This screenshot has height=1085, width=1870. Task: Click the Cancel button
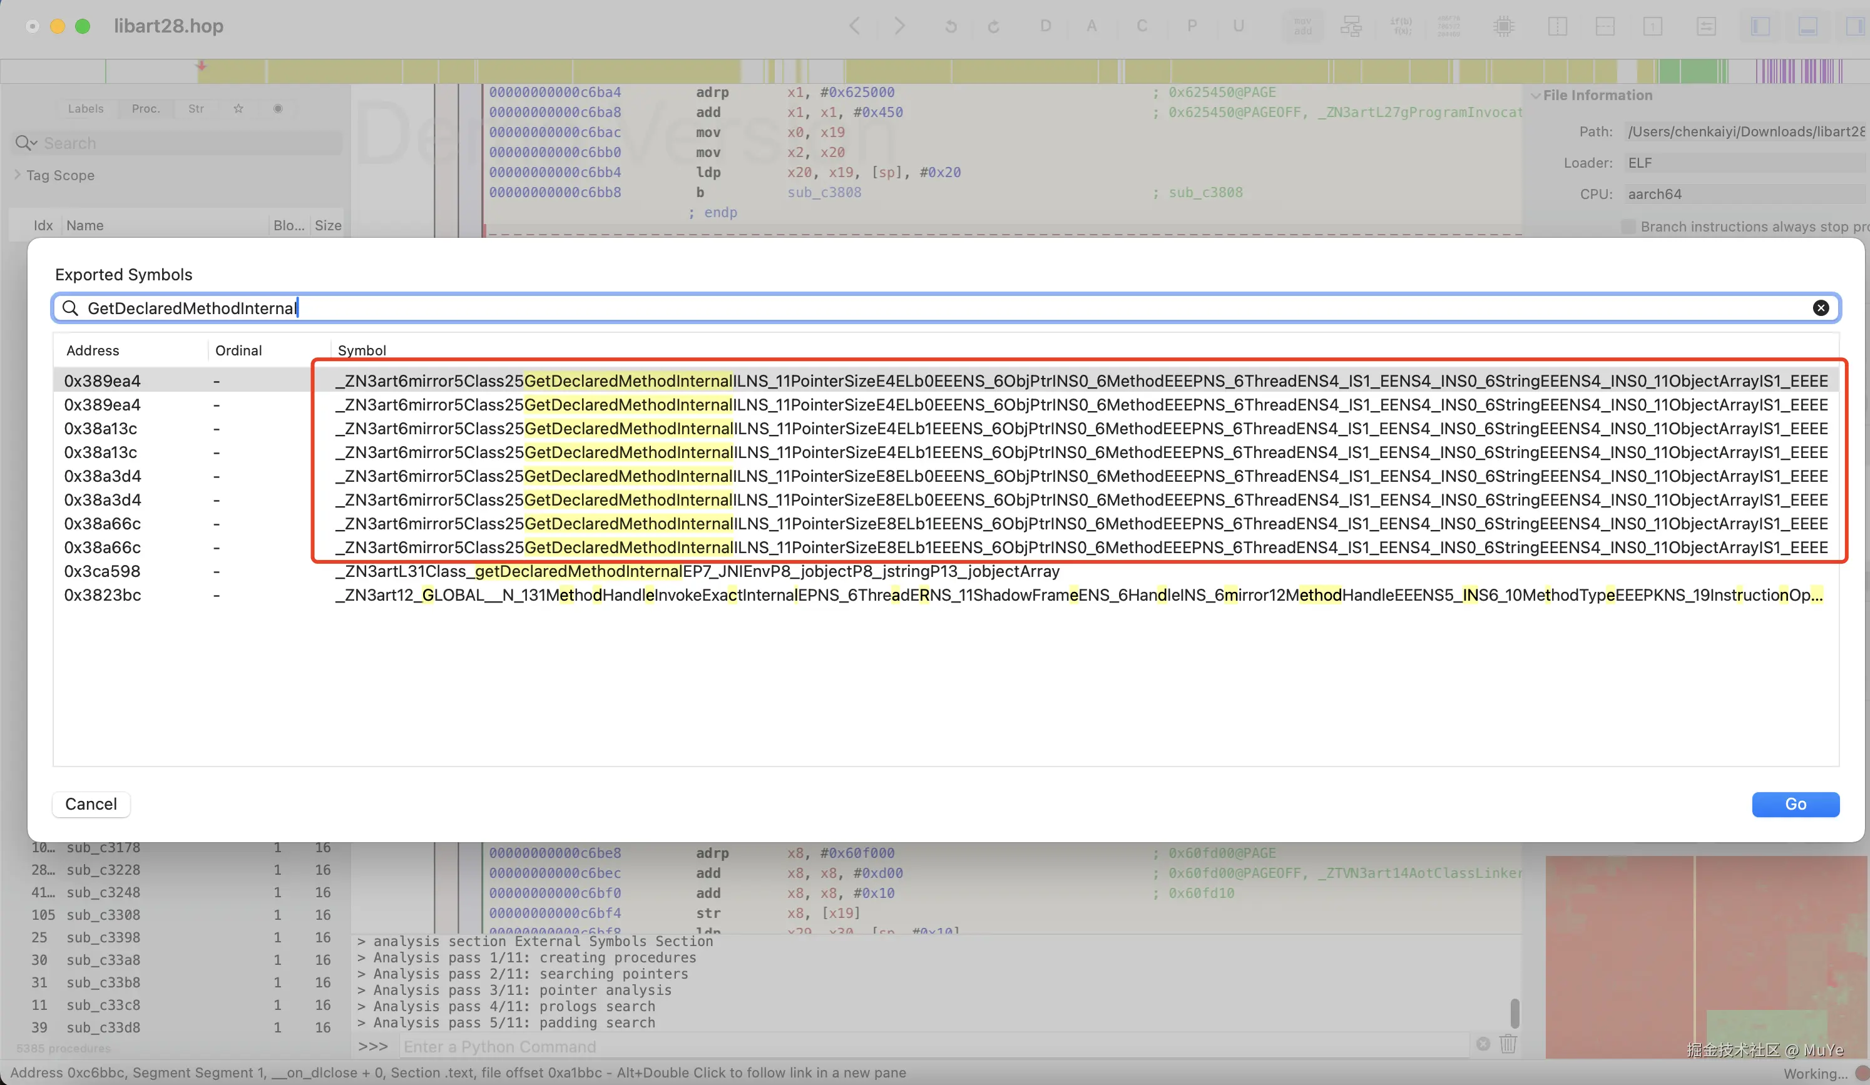click(91, 803)
